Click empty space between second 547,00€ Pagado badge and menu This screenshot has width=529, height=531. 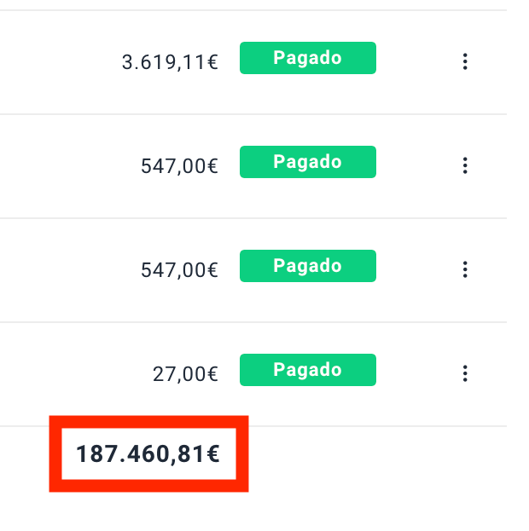point(418,269)
